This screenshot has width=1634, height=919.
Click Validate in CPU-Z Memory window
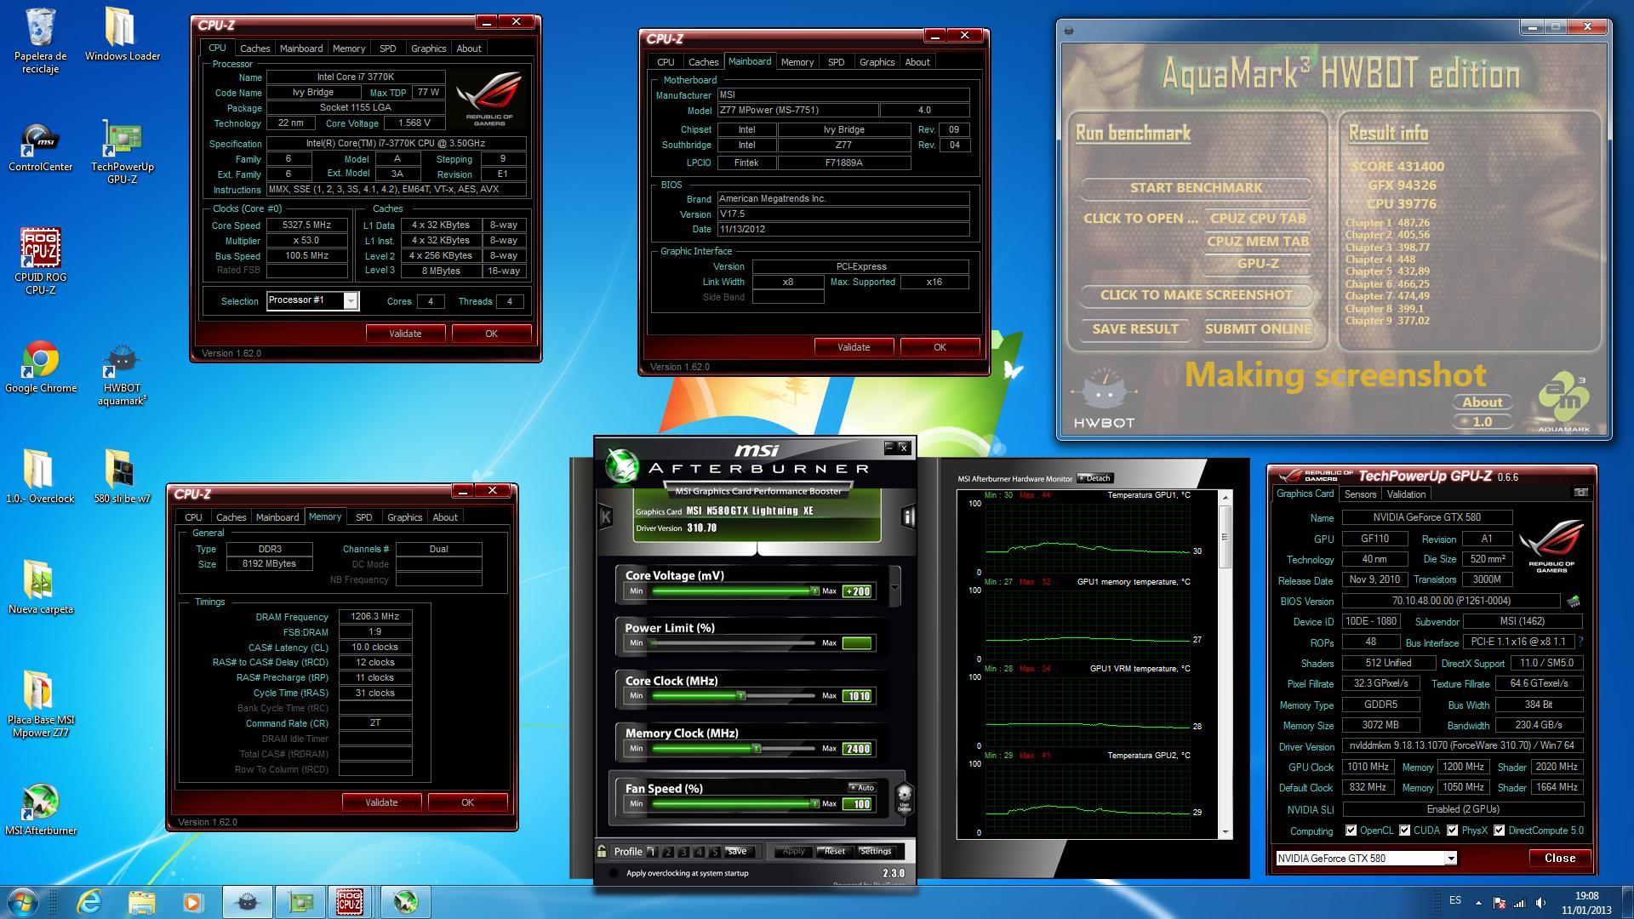(381, 802)
